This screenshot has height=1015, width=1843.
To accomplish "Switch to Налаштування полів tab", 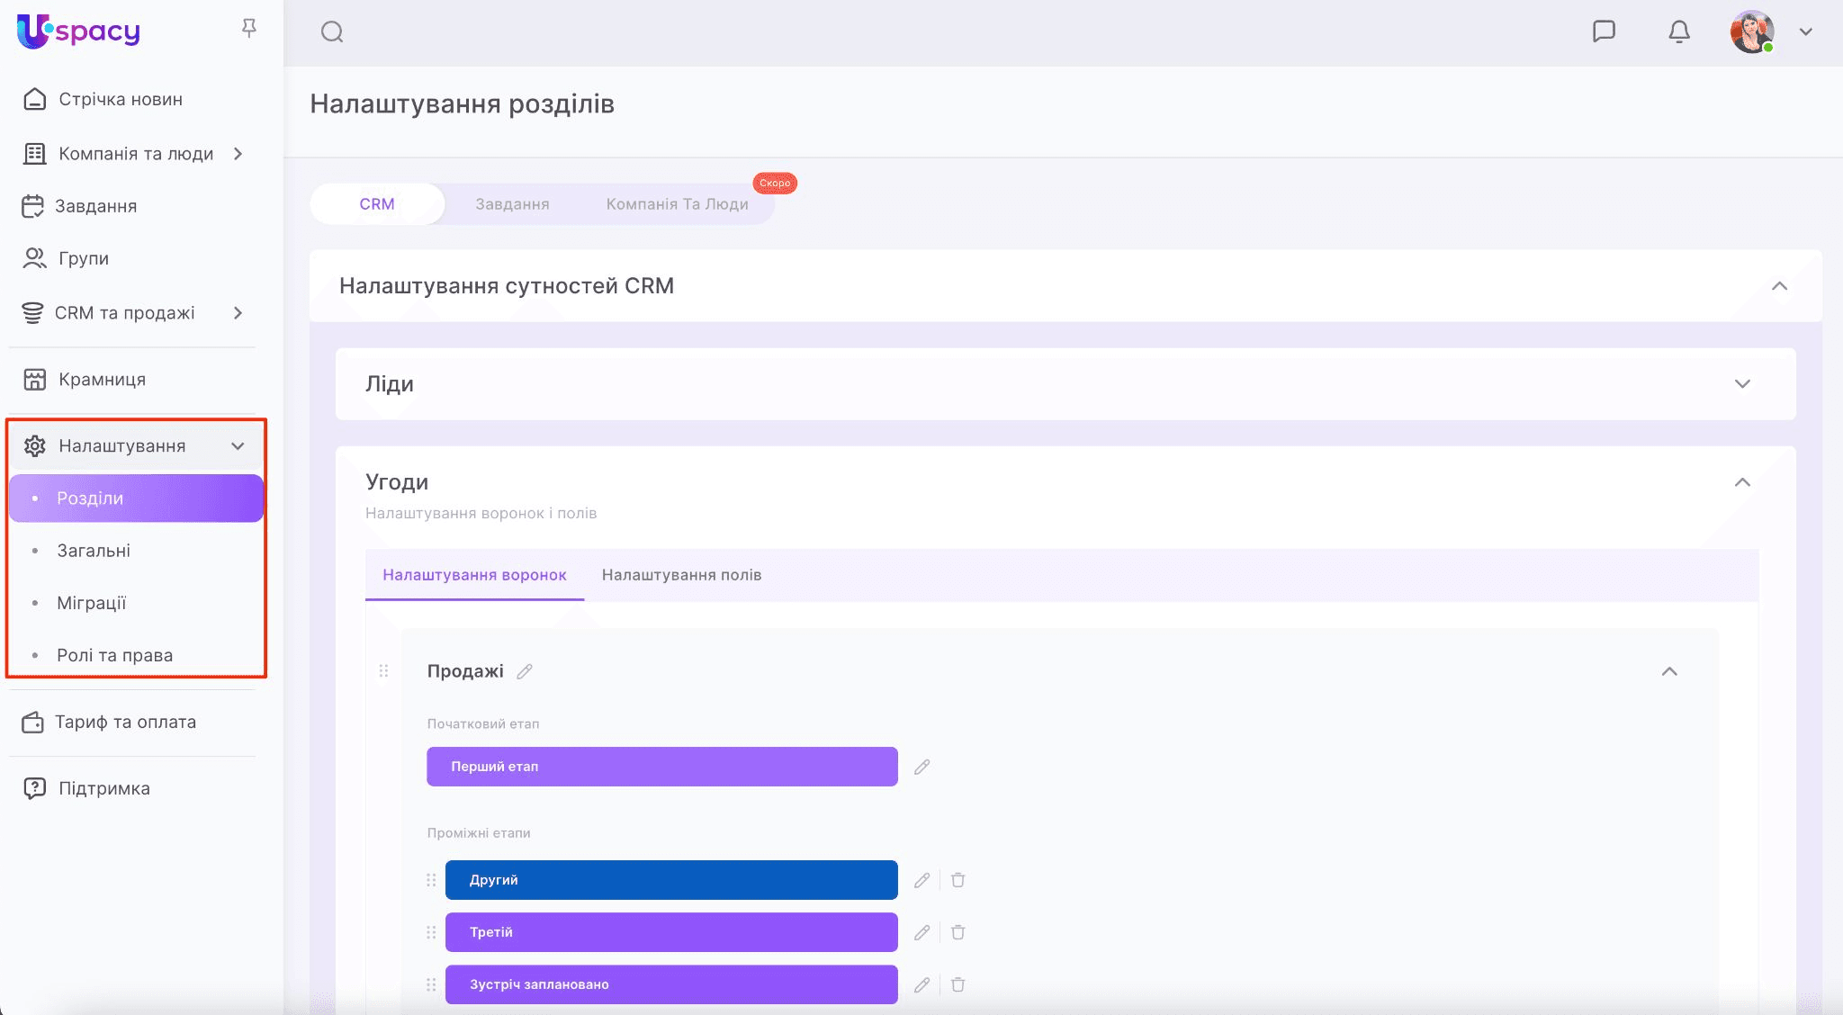I will point(681,575).
